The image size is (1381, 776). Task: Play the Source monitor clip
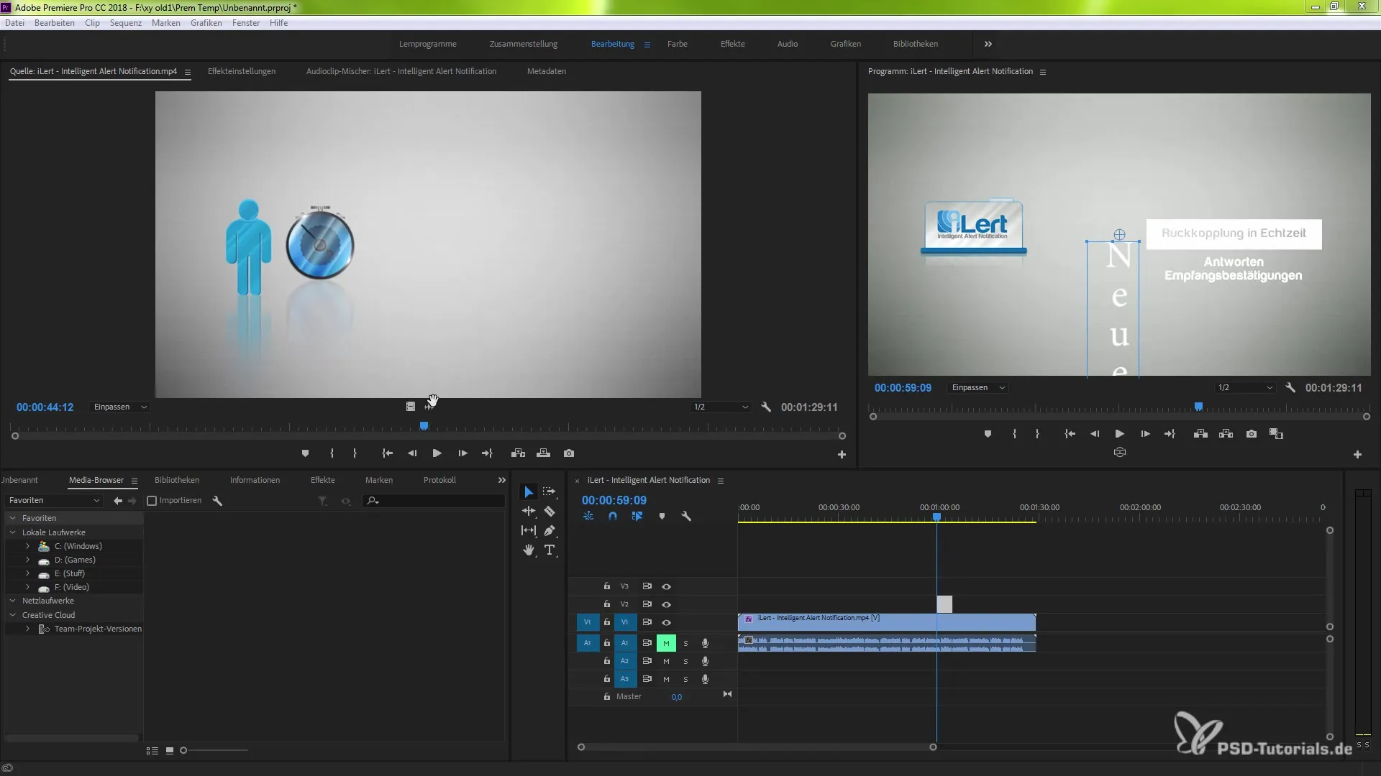(437, 453)
